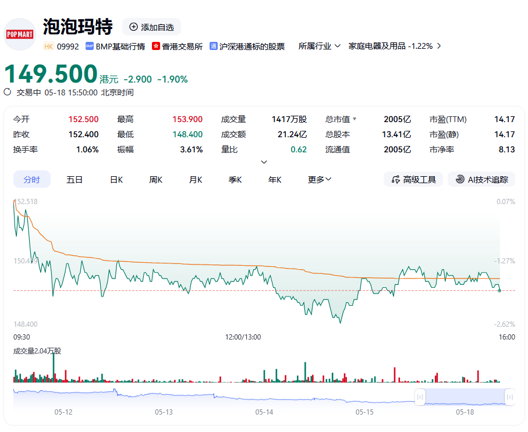528x432 pixels.
Task: Open the AI技术追踪 button
Action: pos(481,179)
